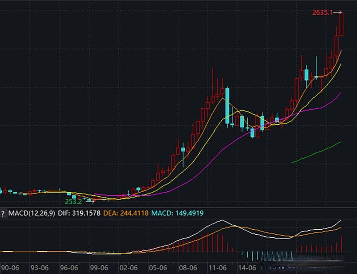The width and height of the screenshot is (357, 274).
Task: Open the MACD indicator help question mark
Action: 3,214
